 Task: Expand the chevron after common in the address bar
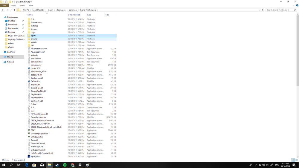pyautogui.click(x=78, y=10)
